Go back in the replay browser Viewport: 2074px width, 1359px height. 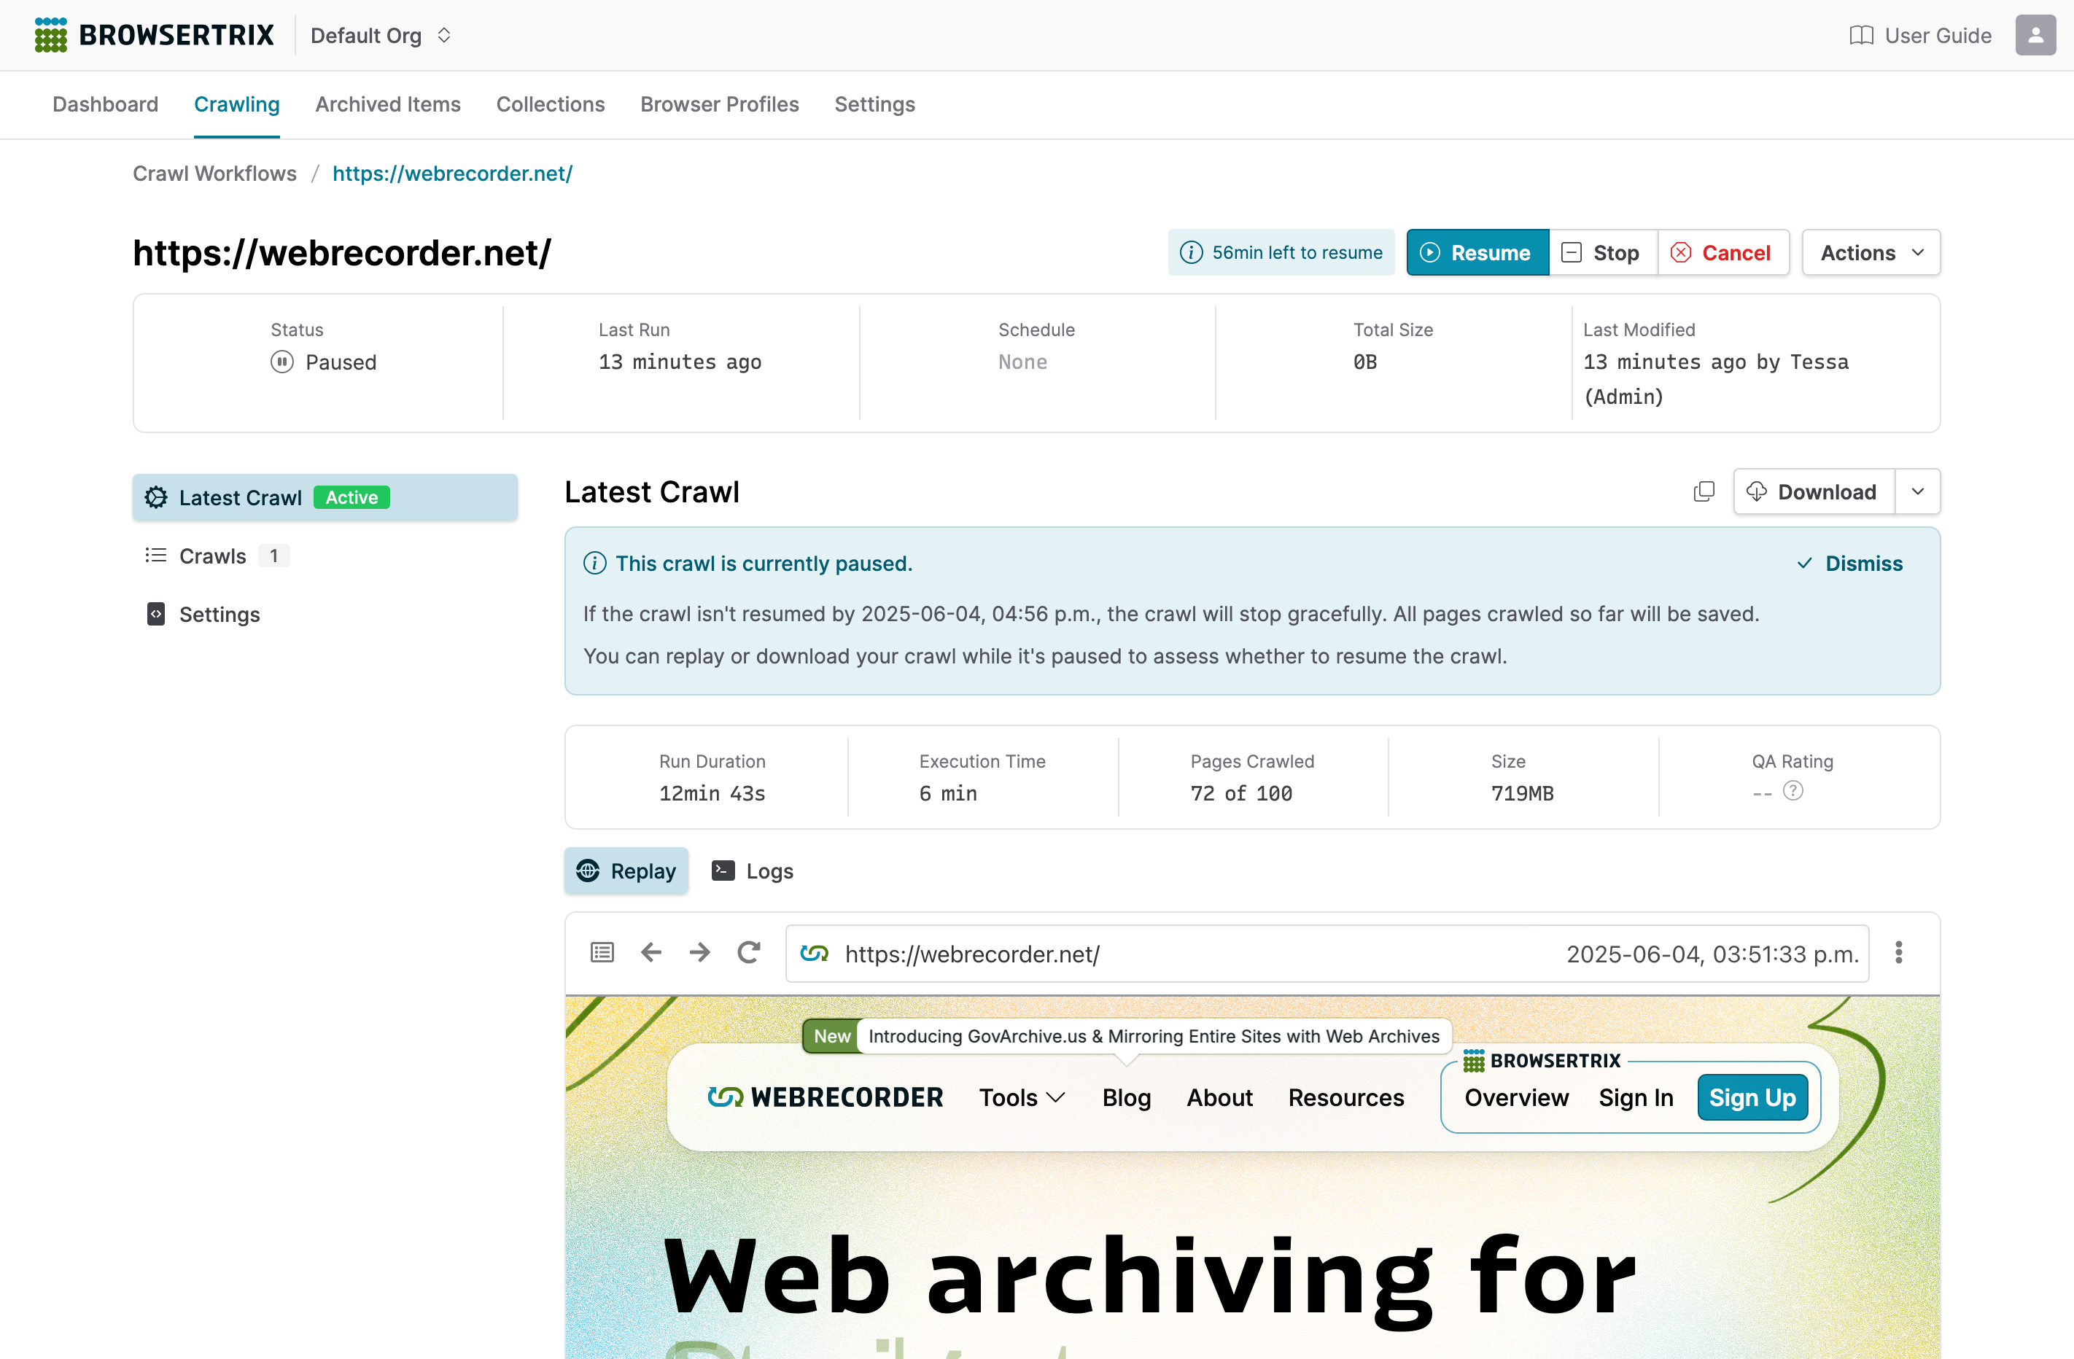point(651,953)
